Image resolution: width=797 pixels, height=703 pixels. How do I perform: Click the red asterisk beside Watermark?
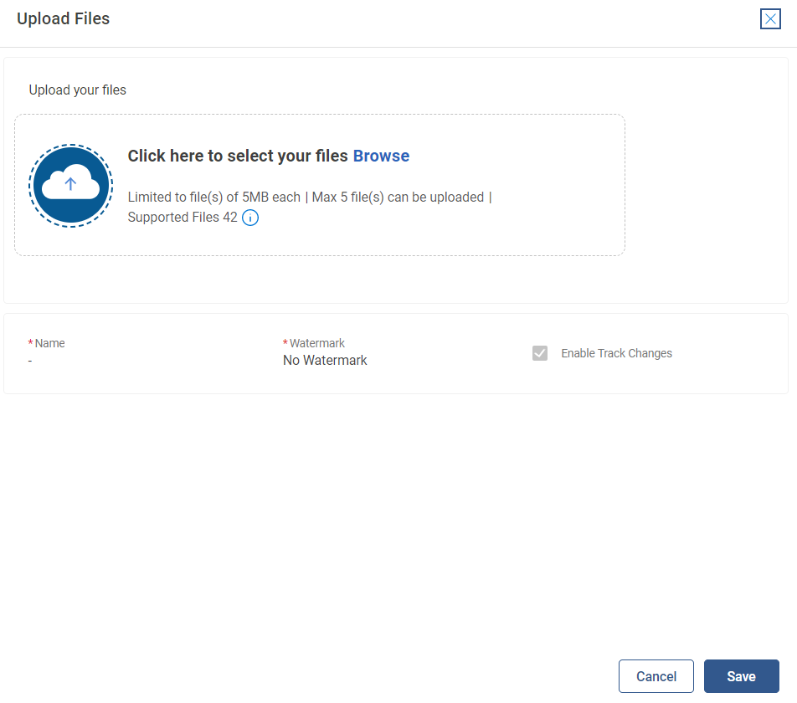click(x=285, y=343)
